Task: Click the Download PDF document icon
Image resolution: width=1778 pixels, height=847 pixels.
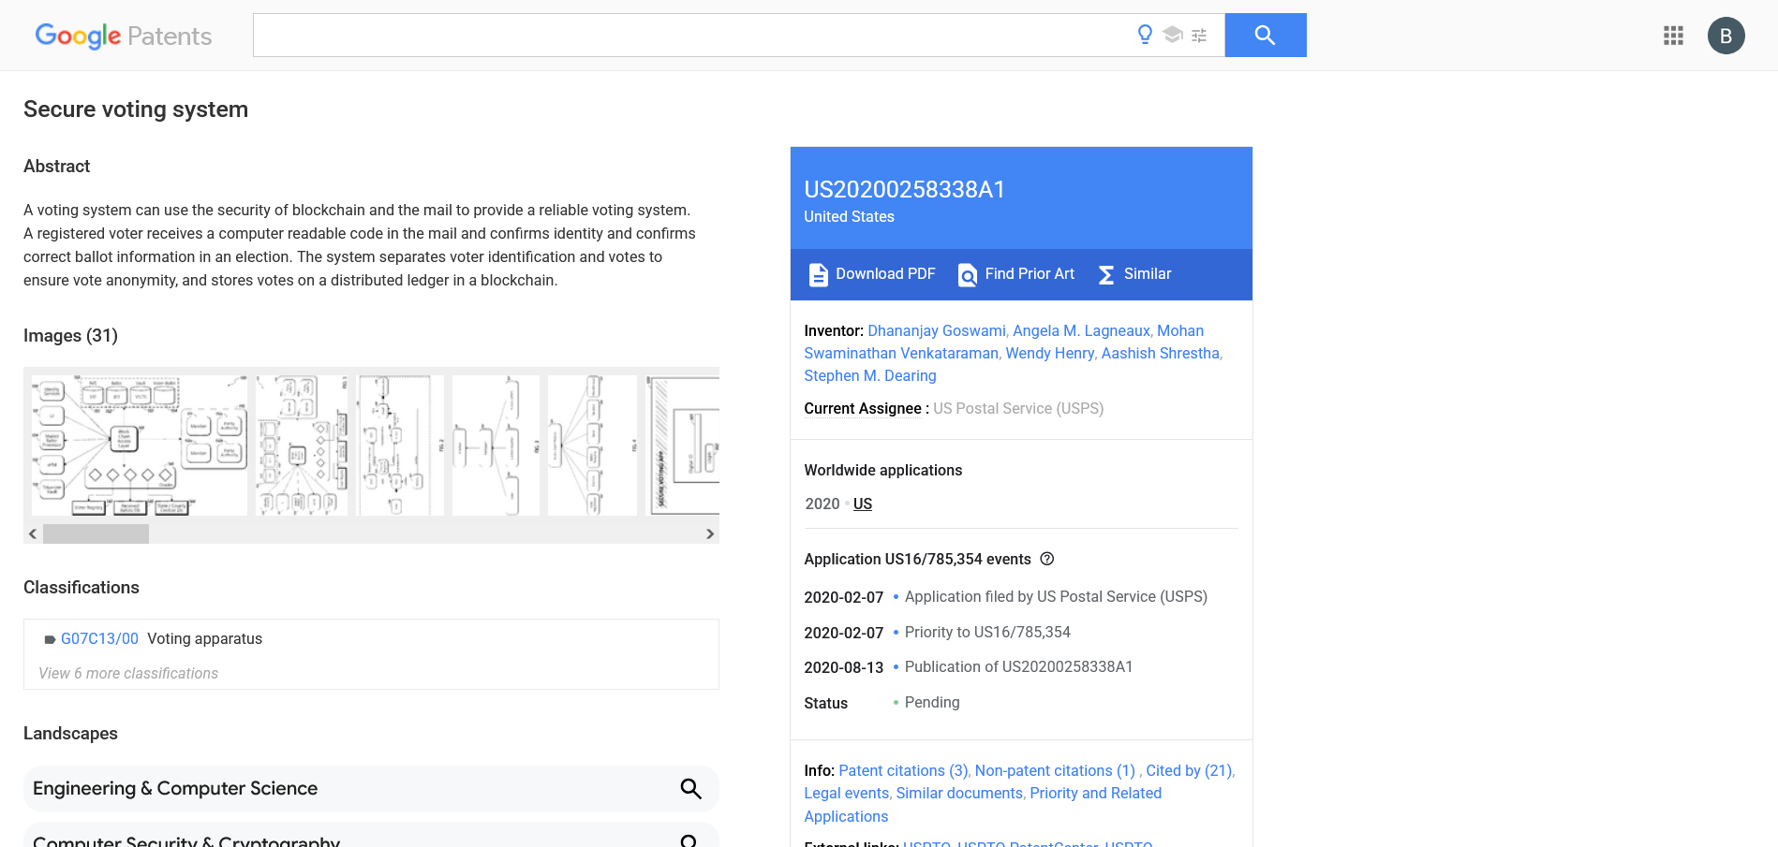Action: (819, 274)
